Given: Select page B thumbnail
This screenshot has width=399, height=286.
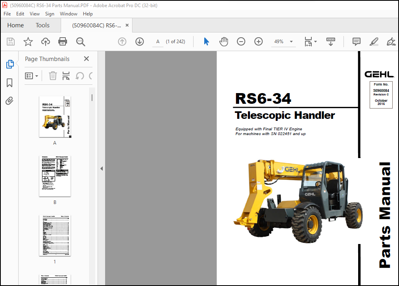Looking at the screenshot, I should (x=55, y=176).
